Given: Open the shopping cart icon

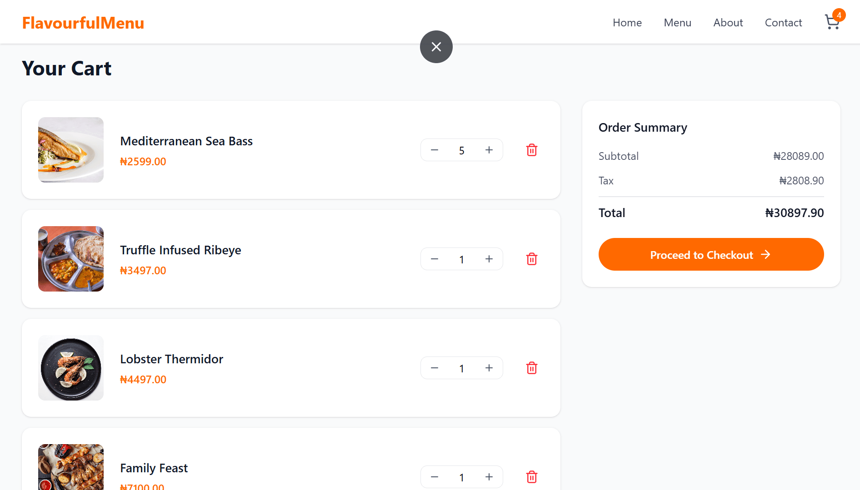Looking at the screenshot, I should [832, 22].
